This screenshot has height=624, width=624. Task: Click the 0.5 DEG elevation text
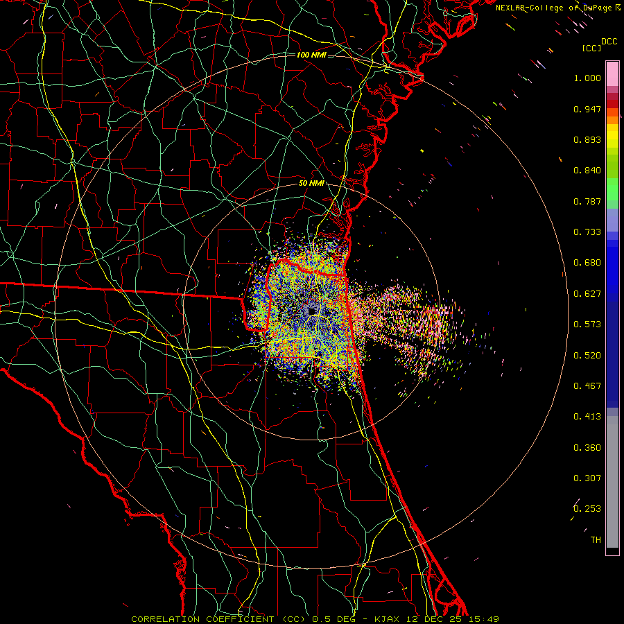tap(334, 619)
